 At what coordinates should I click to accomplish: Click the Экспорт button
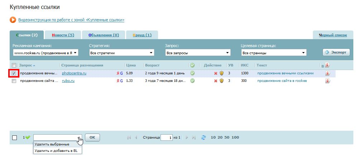336,52
